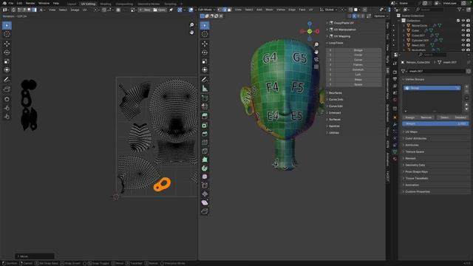
Task: Toggle the Collection visibility eye icon
Action: (x=463, y=21)
